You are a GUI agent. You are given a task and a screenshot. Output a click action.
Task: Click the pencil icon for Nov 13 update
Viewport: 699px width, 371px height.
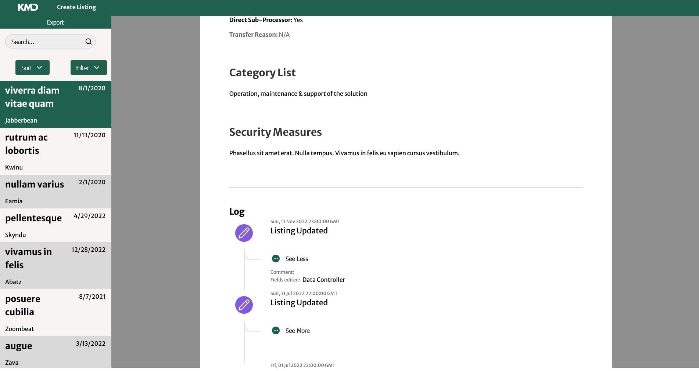pos(244,233)
